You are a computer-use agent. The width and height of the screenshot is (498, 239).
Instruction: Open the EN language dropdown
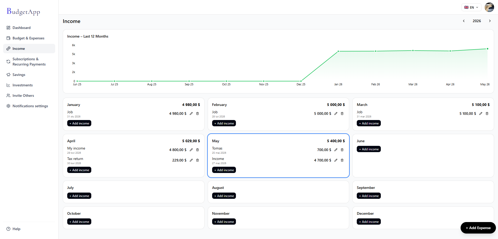coord(471,7)
